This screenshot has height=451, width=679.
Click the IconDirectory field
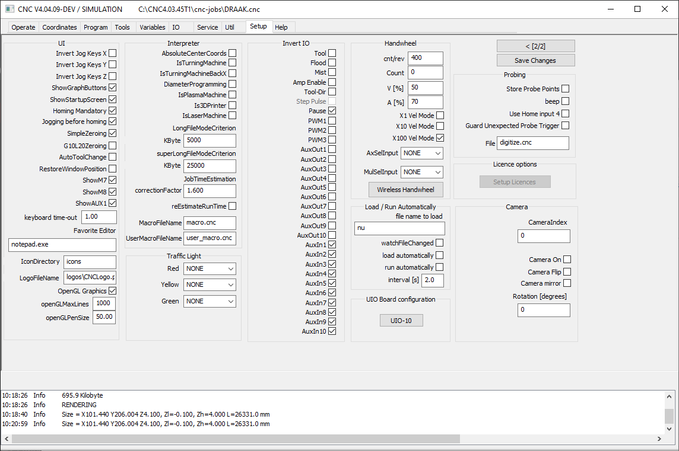click(x=90, y=262)
